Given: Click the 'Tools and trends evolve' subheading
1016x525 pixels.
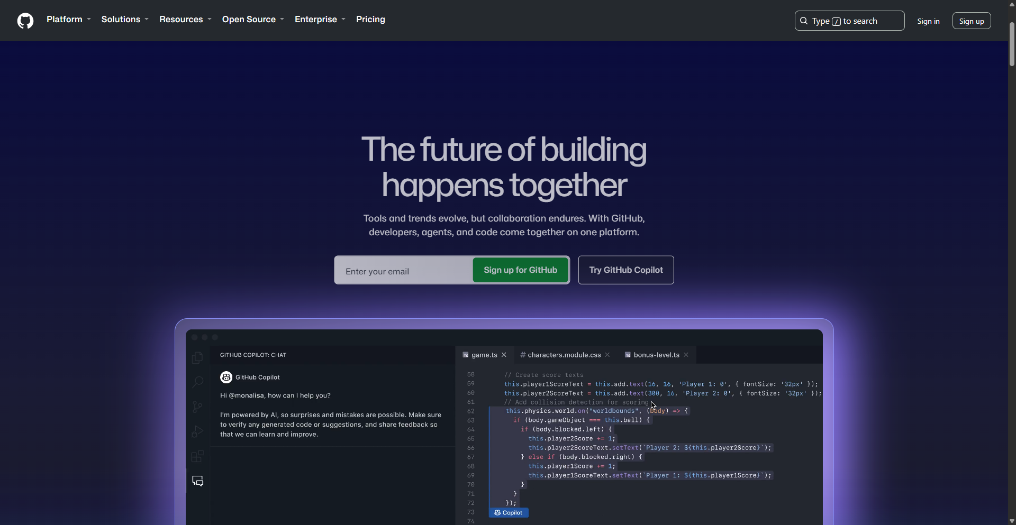Looking at the screenshot, I should coord(504,225).
